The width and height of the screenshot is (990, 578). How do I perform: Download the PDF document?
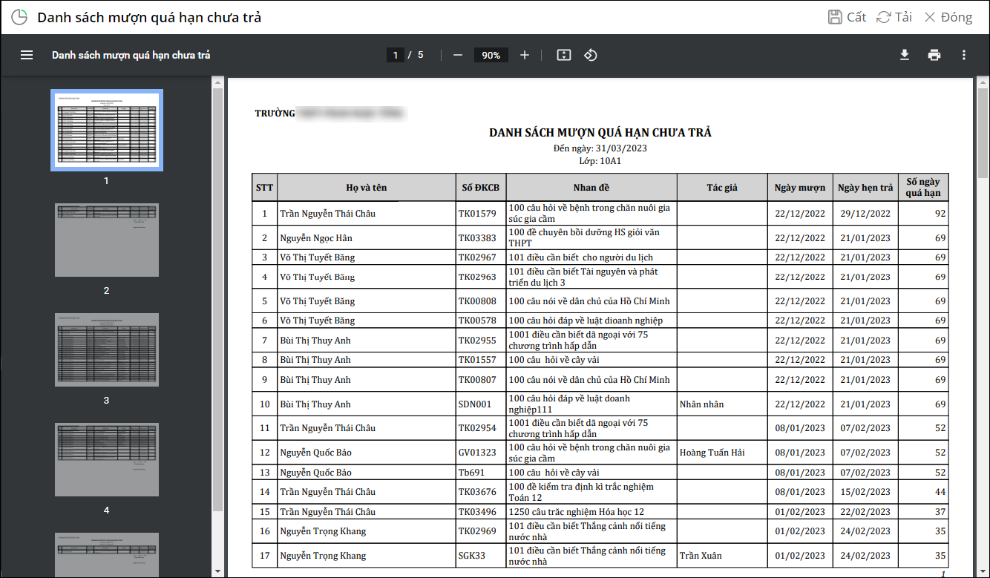[x=905, y=55]
